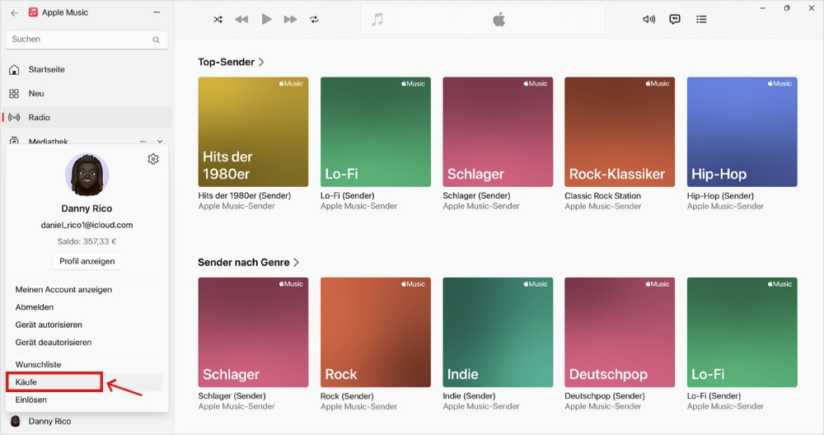This screenshot has height=435, width=824.
Task: Open the Deutschpop genre station tile
Action: (620, 332)
